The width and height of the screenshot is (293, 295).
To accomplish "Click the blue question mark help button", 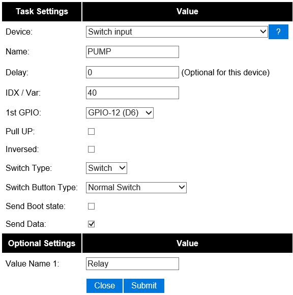I will click(x=278, y=32).
